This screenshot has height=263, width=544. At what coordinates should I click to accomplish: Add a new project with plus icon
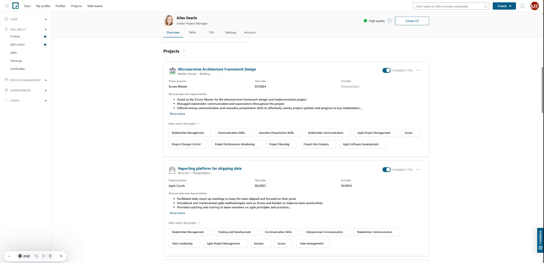[x=184, y=51]
